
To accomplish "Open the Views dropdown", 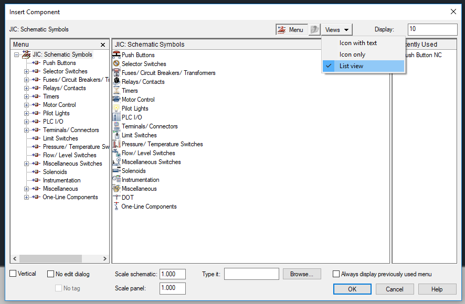I will 336,29.
